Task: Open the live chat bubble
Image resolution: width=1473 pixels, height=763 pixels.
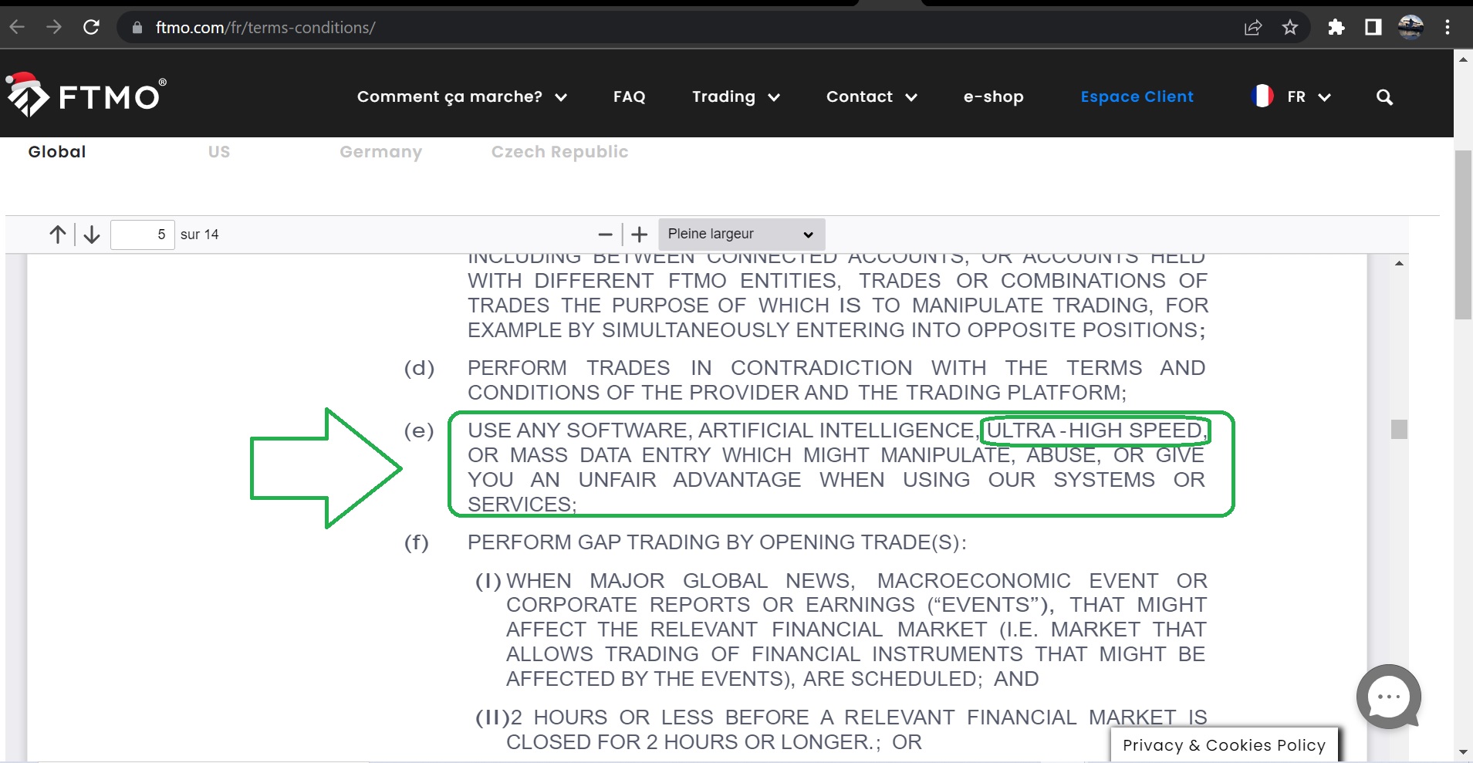Action: [x=1388, y=697]
